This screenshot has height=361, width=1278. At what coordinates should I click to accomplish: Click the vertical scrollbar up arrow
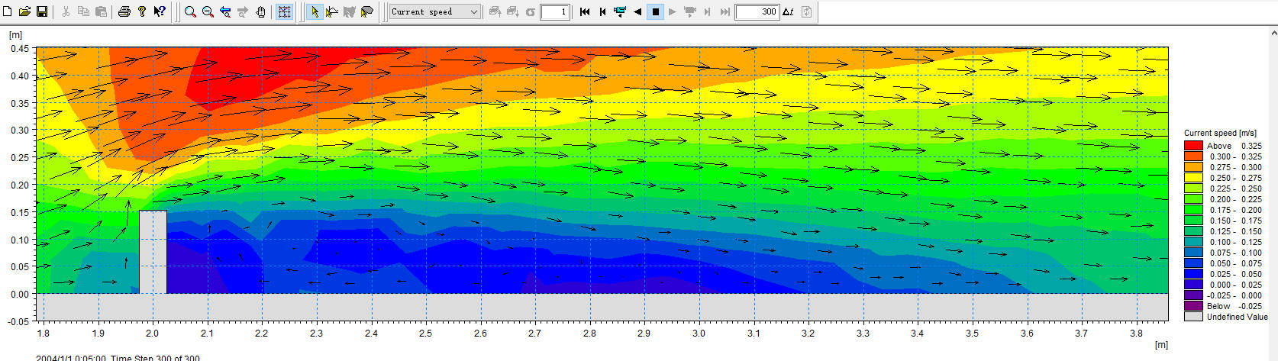1273,33
